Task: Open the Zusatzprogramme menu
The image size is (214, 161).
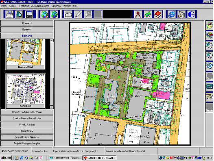Action: click(40, 6)
